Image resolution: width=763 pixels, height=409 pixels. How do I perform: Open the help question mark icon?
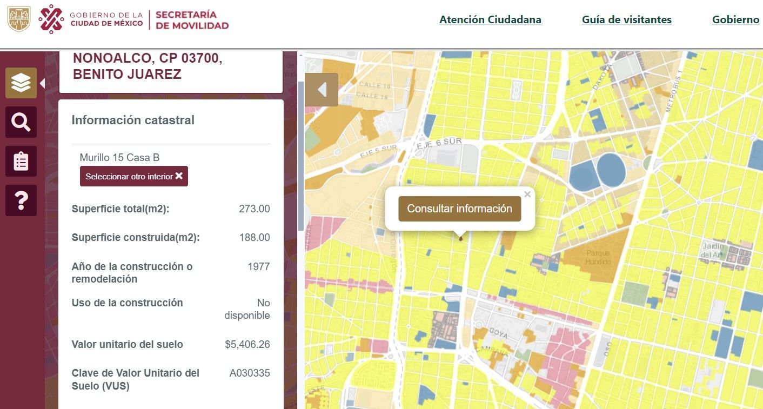(21, 200)
